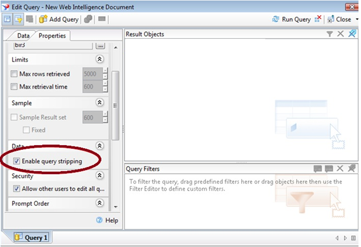Click the remove X icon in Query Filters
Viewport: 361px width, 247px height.
(340, 168)
